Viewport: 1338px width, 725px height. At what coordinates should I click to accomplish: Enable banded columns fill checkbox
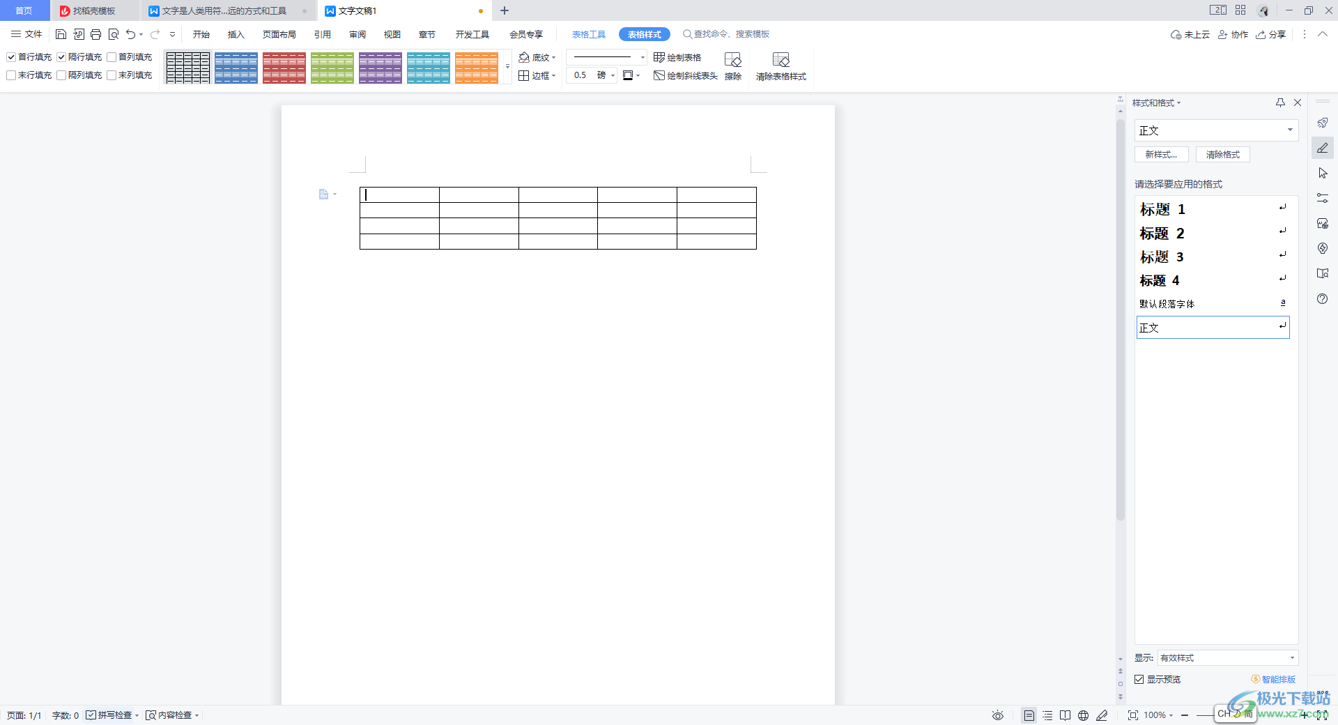(61, 75)
